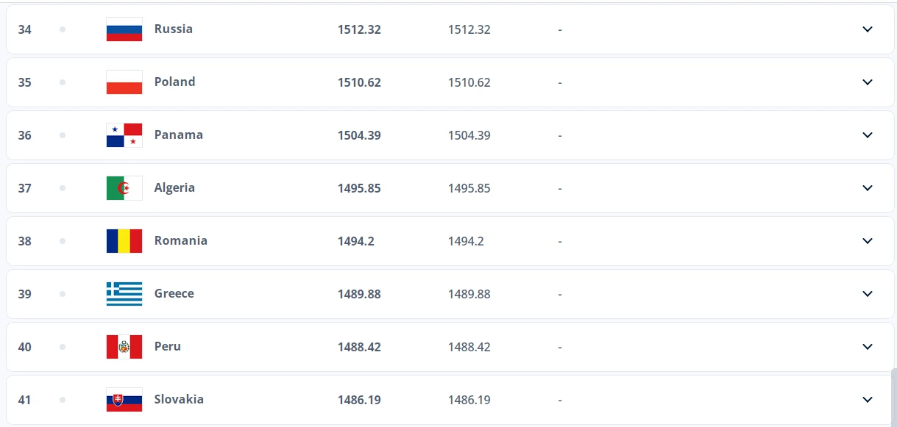The width and height of the screenshot is (897, 427).
Task: Expand the Peru row chevron
Action: (x=868, y=347)
